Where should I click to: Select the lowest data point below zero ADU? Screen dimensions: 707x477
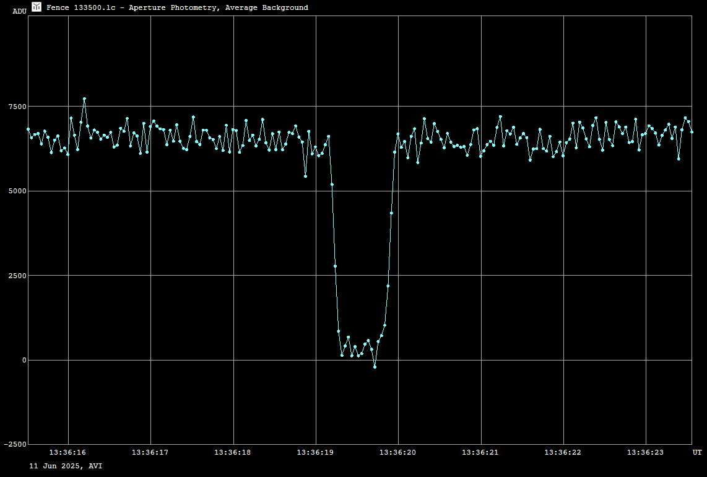point(375,367)
